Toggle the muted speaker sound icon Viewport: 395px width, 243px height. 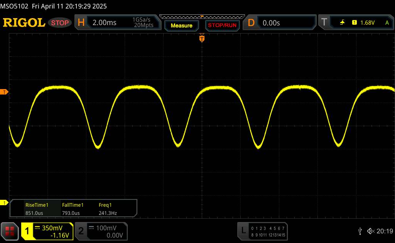[371, 231]
